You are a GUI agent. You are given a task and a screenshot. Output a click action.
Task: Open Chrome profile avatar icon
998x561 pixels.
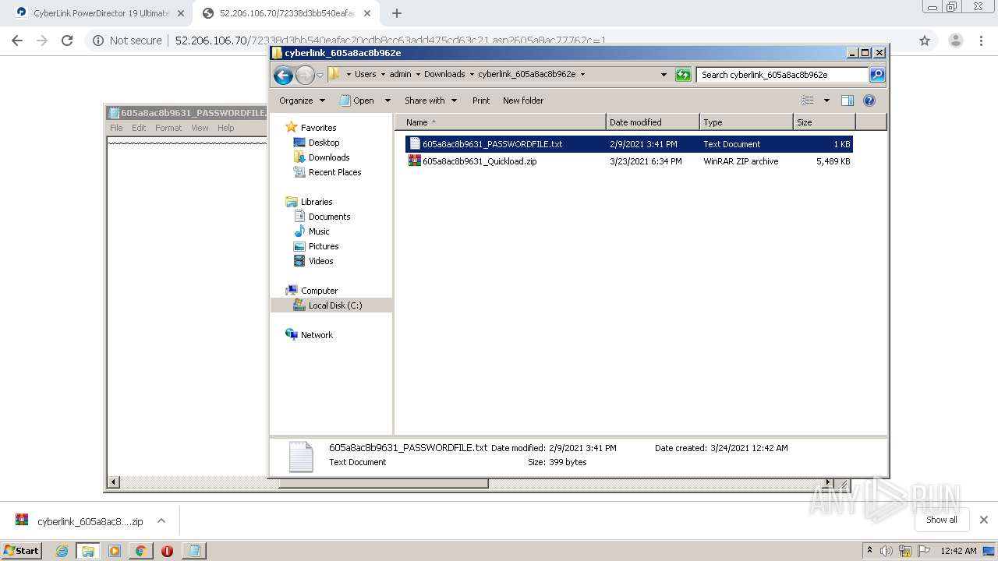(955, 41)
